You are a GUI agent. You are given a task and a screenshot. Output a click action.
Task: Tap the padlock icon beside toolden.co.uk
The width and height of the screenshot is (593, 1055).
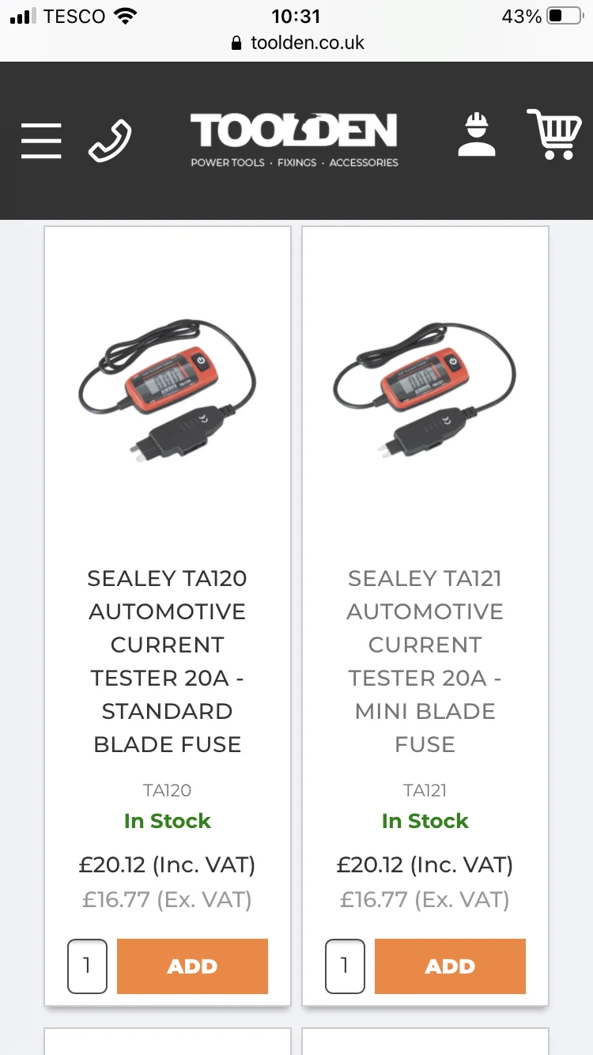[x=236, y=43]
